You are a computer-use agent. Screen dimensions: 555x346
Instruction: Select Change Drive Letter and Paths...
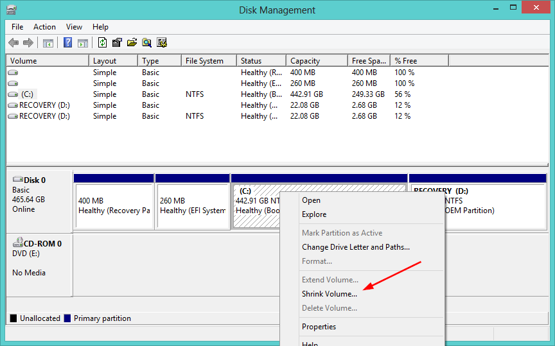tap(355, 247)
